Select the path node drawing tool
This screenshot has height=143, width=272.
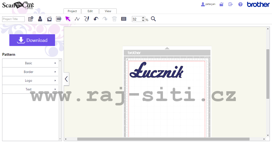[x=77, y=19]
